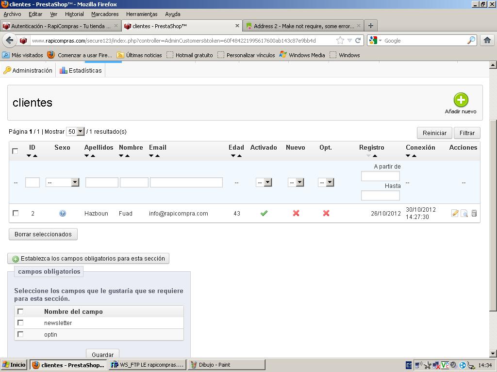Sort Registro column ascending arrow
This screenshot has width=497, height=372.
click(x=375, y=155)
